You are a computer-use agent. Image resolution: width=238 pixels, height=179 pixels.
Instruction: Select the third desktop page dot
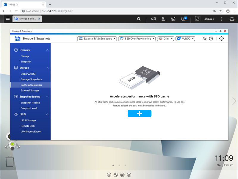coord(125,165)
